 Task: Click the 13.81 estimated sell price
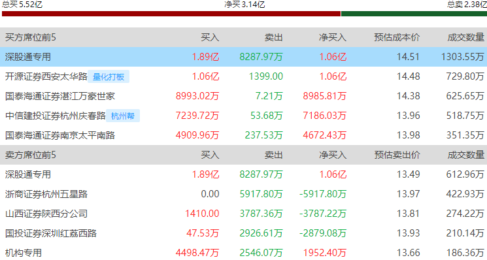[408, 214]
